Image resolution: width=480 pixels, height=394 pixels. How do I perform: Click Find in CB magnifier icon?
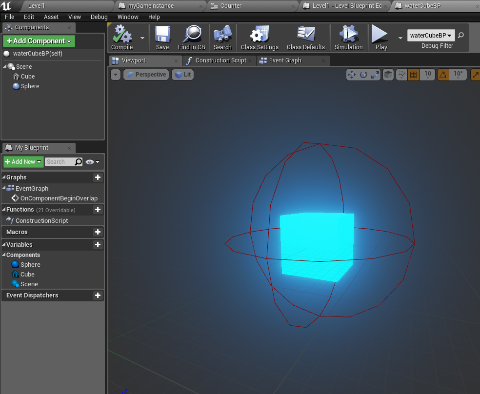coord(191,36)
